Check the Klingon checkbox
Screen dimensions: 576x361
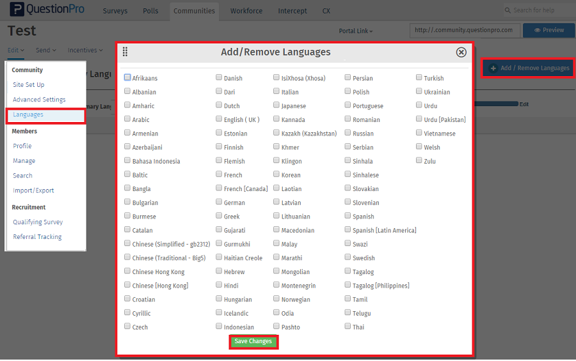pos(276,160)
